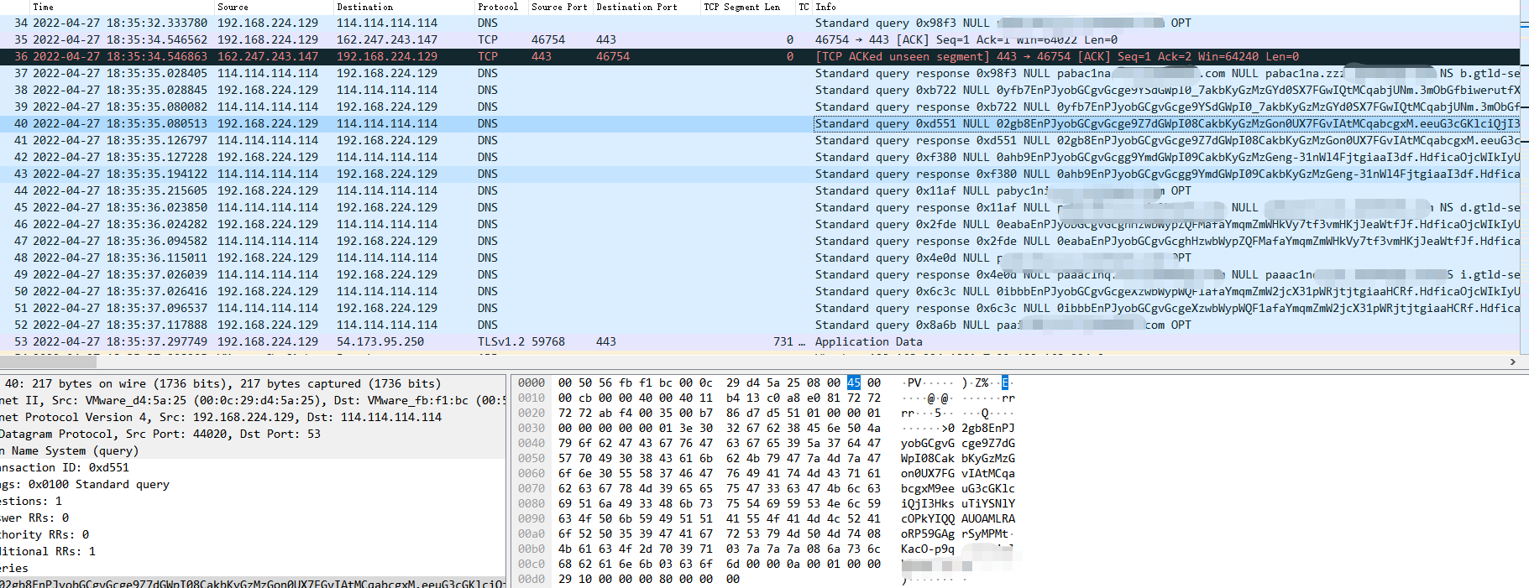The width and height of the screenshot is (1529, 588).
Task: Expand Flags 0x0100 Standard query row
Action: (x=84, y=484)
